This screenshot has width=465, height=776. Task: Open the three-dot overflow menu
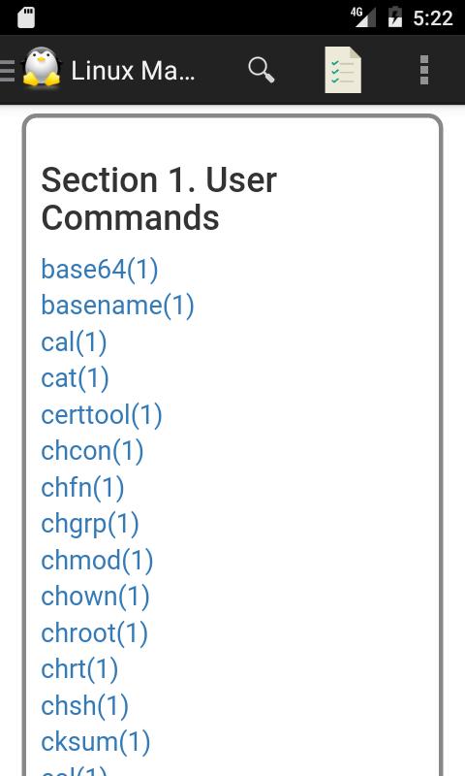[x=424, y=70]
